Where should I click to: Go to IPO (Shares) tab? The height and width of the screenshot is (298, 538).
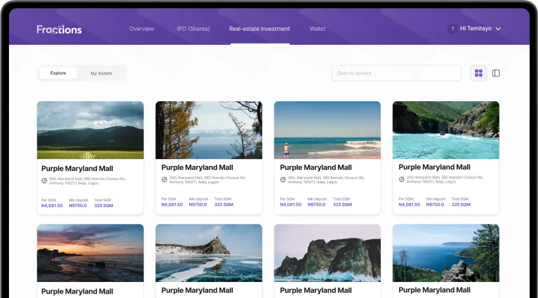tap(193, 29)
